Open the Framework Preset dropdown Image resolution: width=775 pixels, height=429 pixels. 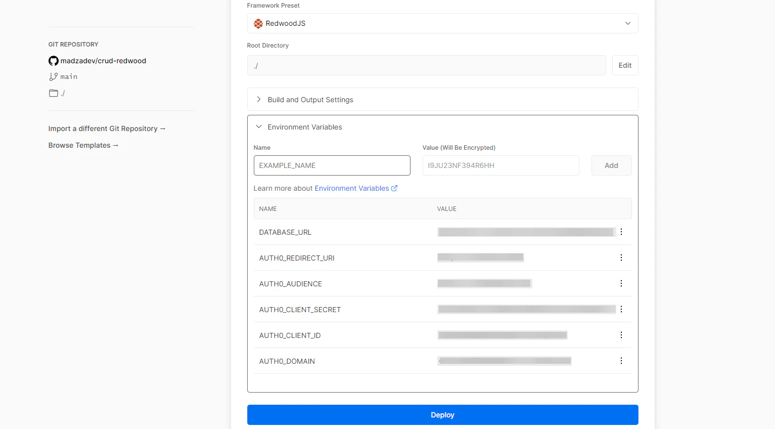[x=627, y=23]
